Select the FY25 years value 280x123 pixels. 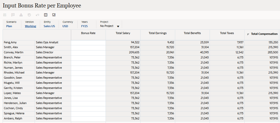(x=85, y=26)
